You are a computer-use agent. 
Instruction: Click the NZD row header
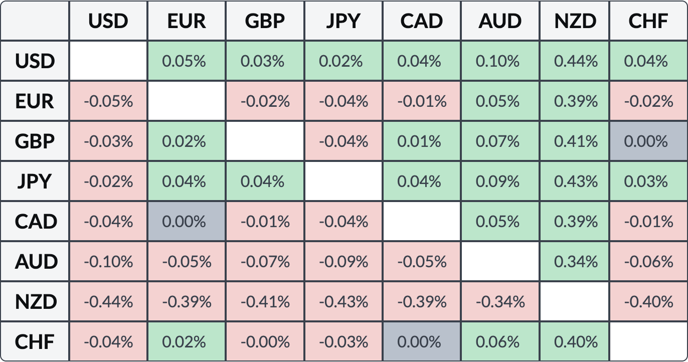(35, 302)
